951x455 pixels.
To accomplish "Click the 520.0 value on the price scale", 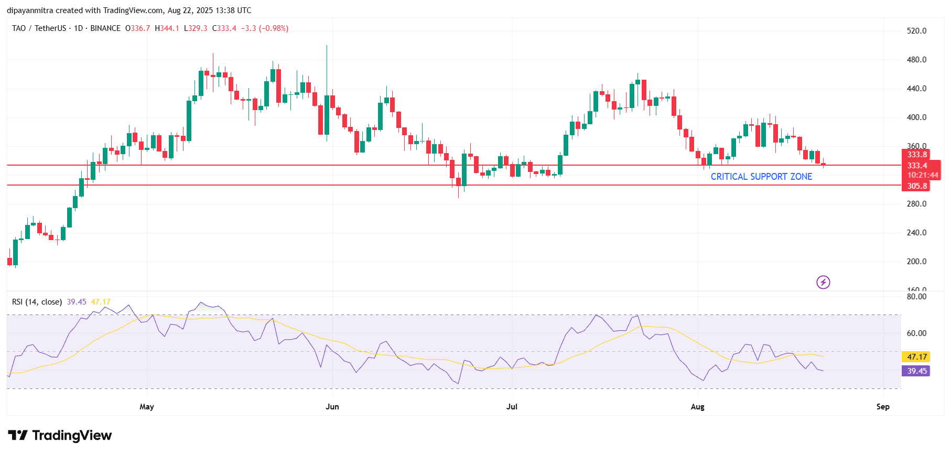I will pyautogui.click(x=916, y=31).
